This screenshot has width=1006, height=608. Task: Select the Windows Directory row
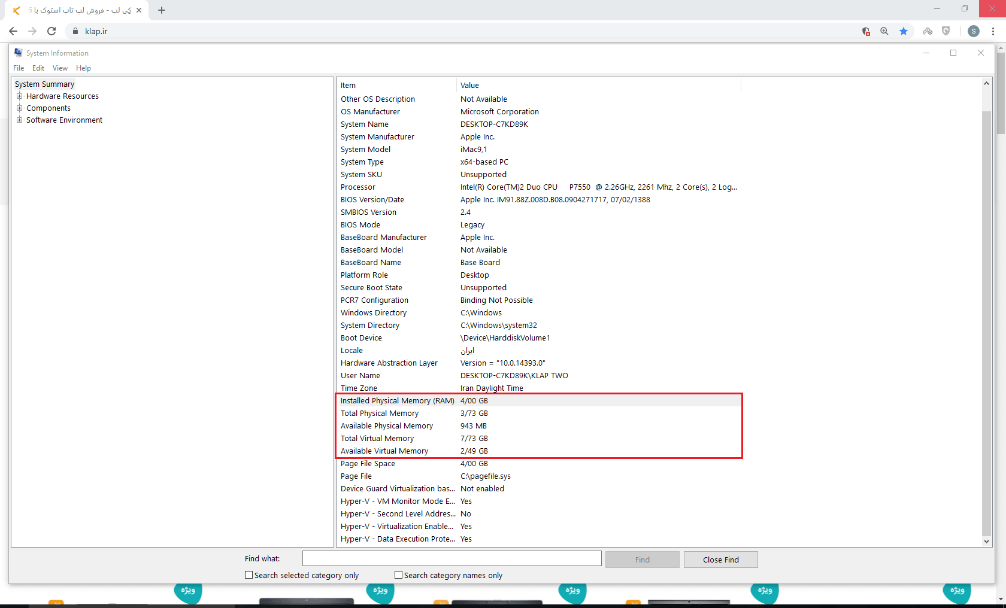coord(539,313)
